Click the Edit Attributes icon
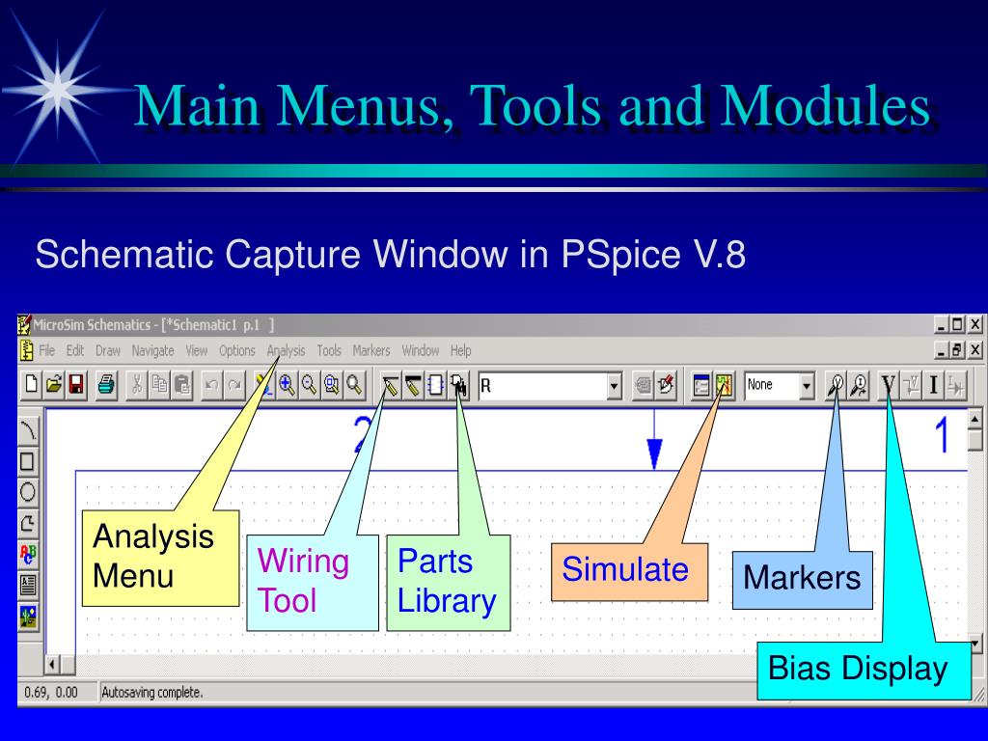988x741 pixels. [644, 385]
